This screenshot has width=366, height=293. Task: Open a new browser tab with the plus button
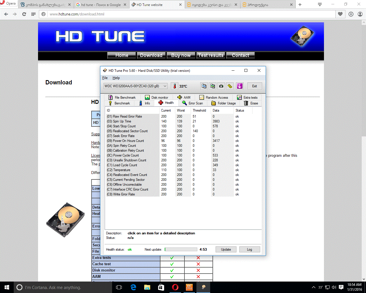point(300,5)
